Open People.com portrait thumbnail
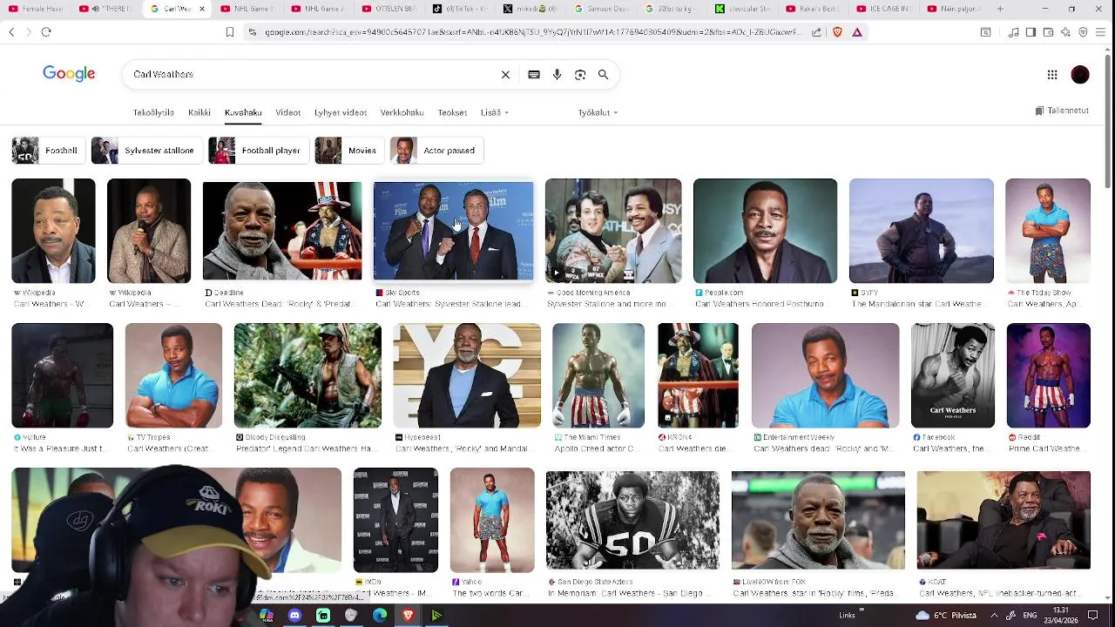The width and height of the screenshot is (1115, 627). tap(765, 231)
